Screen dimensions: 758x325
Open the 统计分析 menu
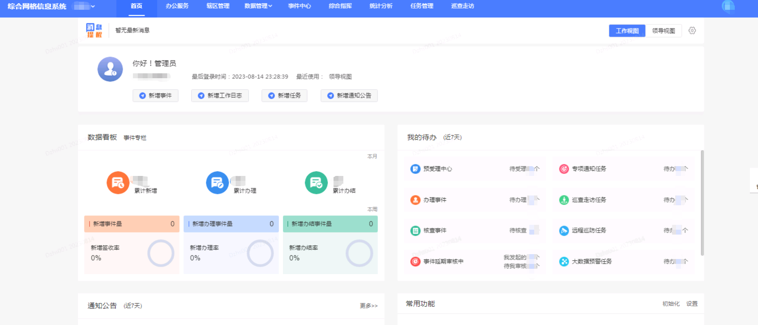point(381,6)
